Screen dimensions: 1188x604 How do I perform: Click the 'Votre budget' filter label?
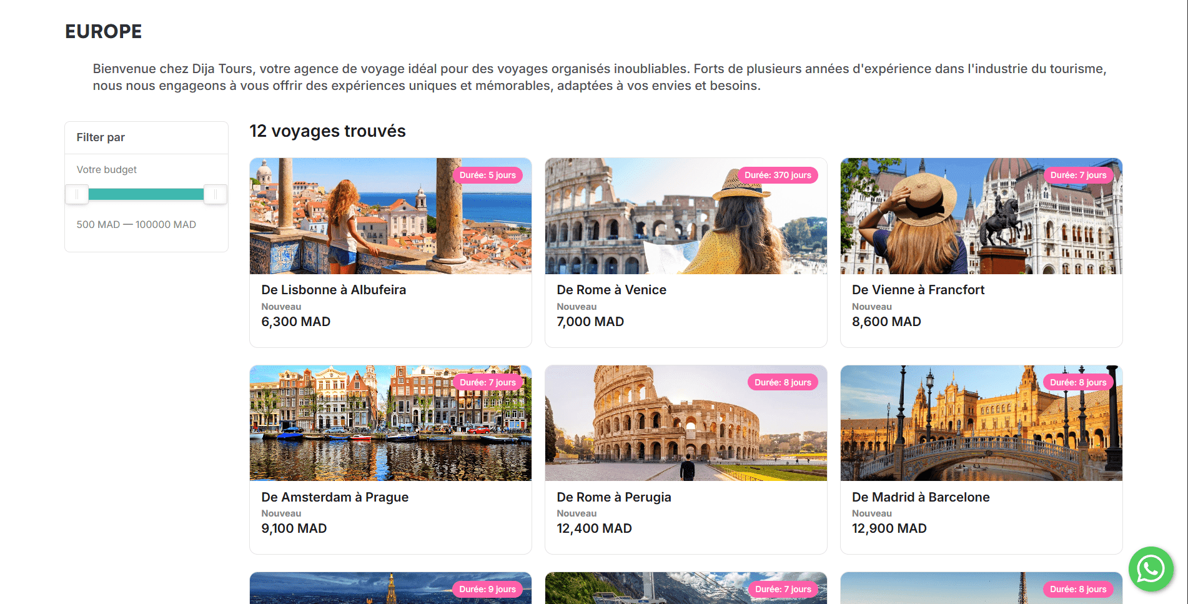106,169
